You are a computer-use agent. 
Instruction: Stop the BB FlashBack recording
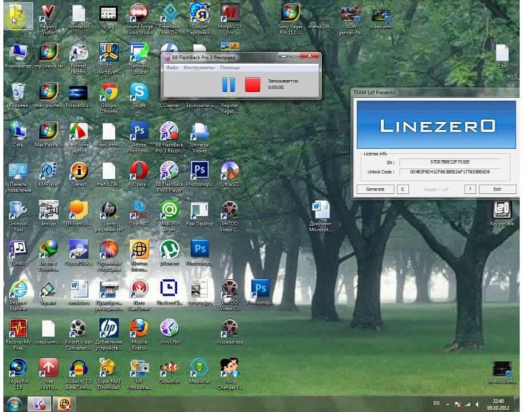[x=252, y=85]
